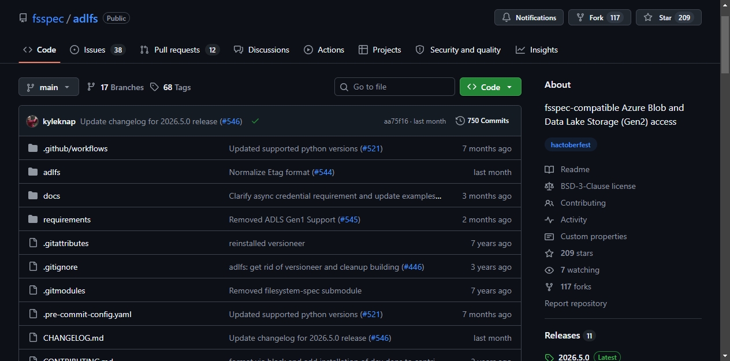Click the file icon for .gitignore
Image resolution: width=730 pixels, height=361 pixels.
(x=33, y=267)
